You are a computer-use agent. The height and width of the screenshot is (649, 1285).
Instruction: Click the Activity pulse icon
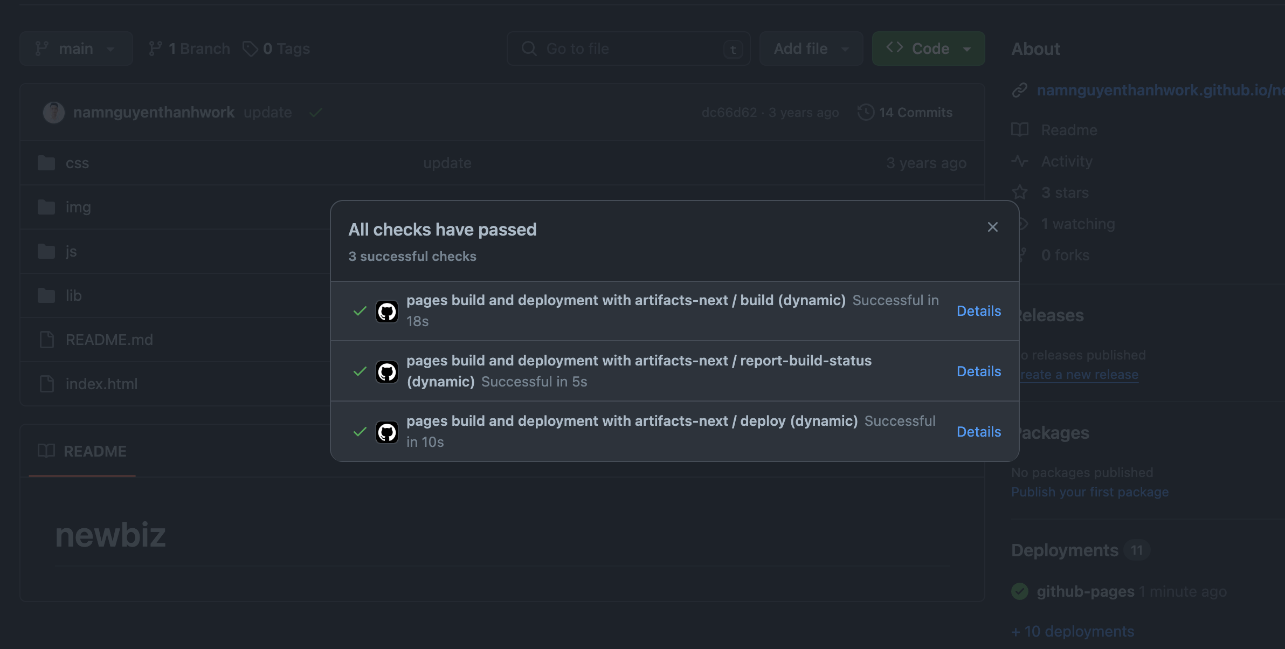coord(1020,161)
